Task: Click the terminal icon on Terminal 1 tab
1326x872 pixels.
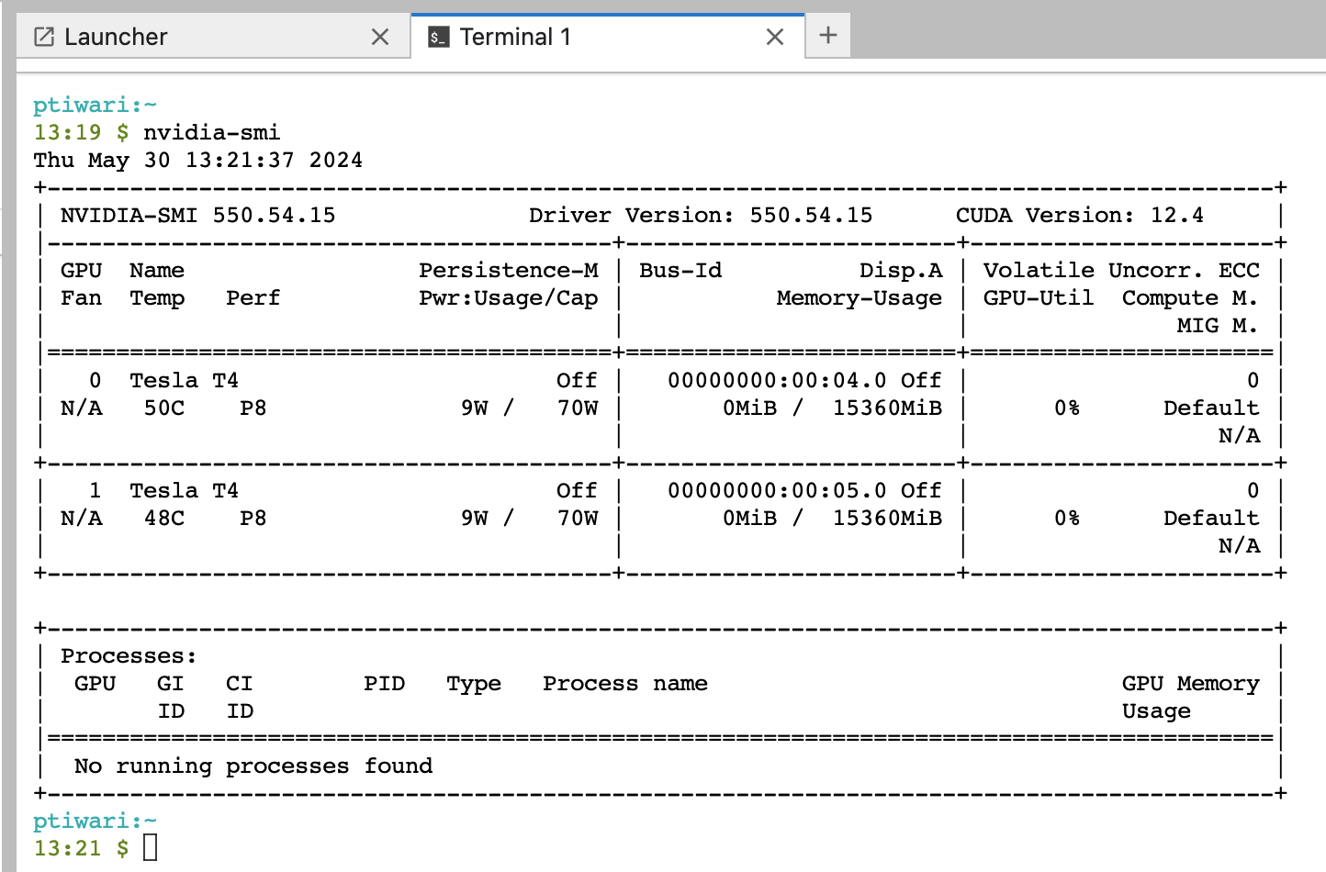Action: [x=439, y=38]
